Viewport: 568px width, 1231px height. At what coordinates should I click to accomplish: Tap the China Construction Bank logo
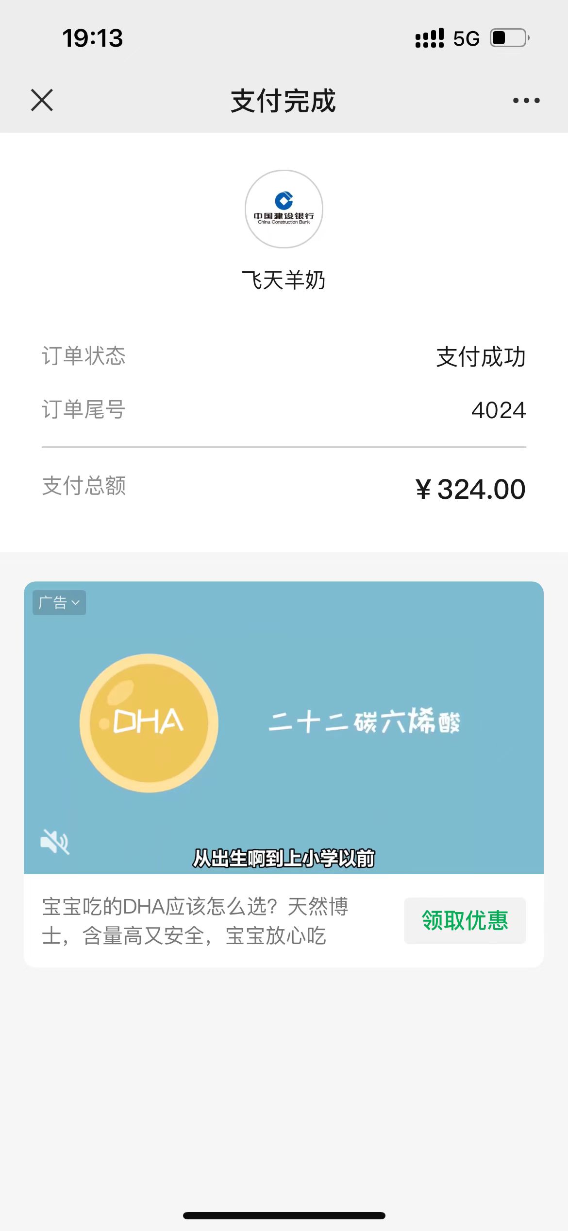(x=284, y=209)
